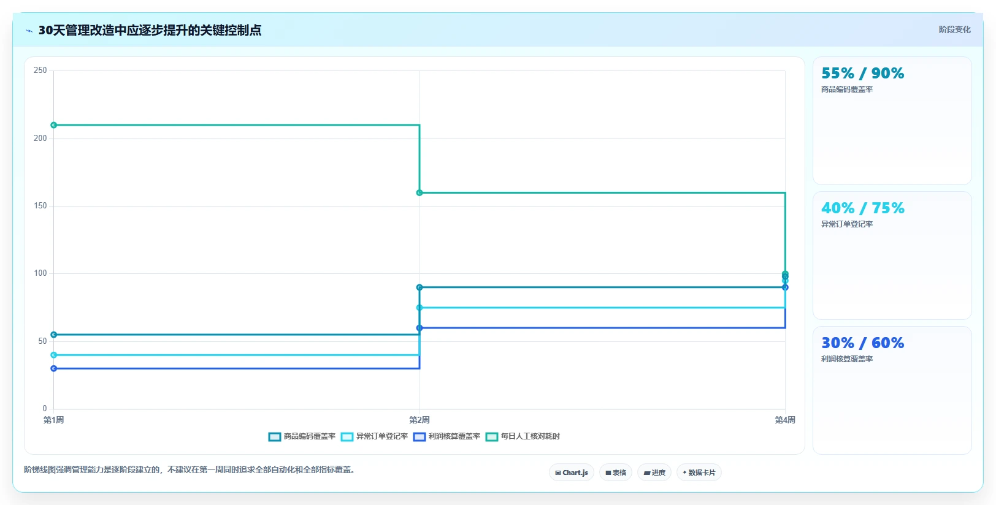
Task: Click the chart title 30天管理改造 heading
Action: (150, 30)
